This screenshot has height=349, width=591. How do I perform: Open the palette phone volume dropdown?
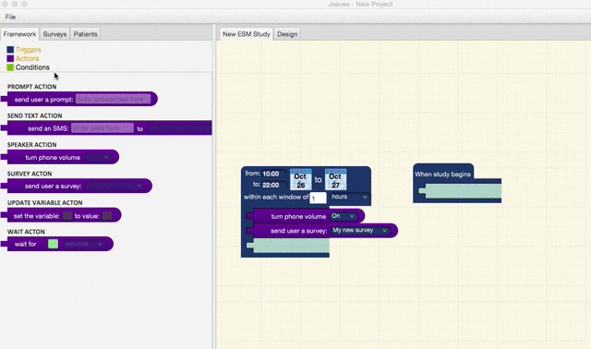pyautogui.click(x=98, y=157)
